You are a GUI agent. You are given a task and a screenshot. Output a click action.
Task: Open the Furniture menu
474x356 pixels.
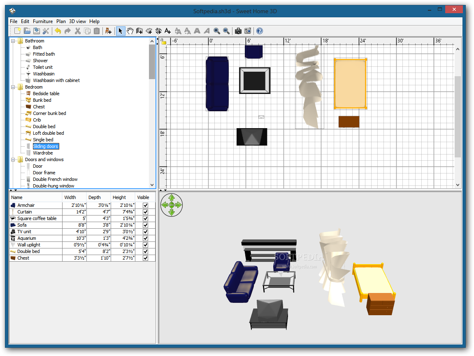(43, 21)
